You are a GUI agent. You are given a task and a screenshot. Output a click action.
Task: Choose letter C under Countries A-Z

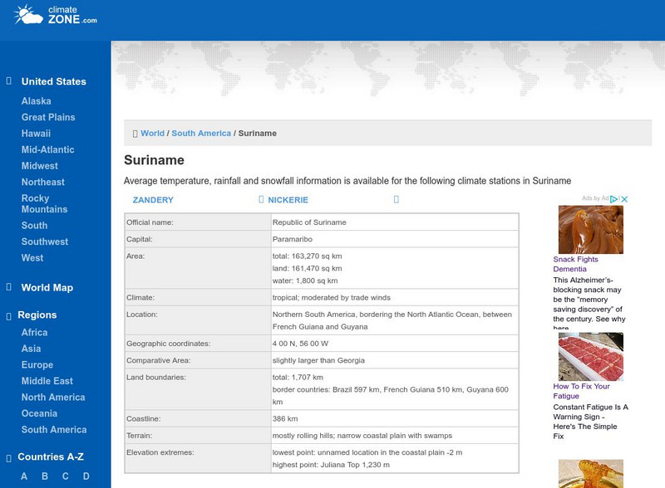(x=66, y=476)
